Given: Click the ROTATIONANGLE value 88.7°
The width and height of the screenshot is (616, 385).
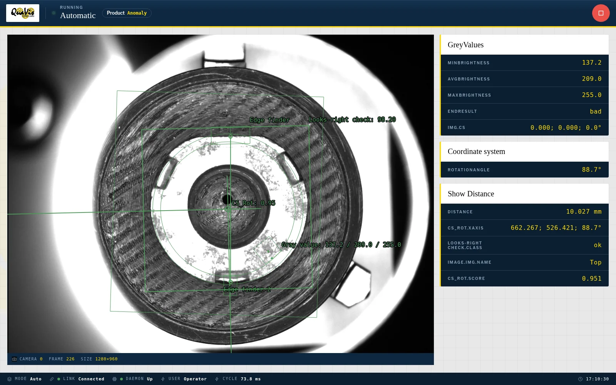Looking at the screenshot, I should [592, 170].
